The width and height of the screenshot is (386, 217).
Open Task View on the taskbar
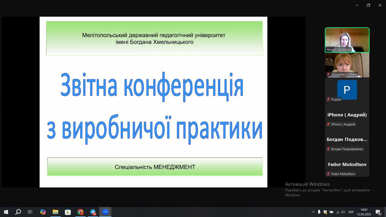(30, 212)
